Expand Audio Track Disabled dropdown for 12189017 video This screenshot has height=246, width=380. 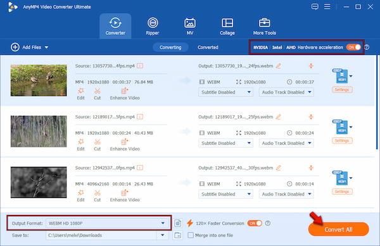(x=286, y=143)
